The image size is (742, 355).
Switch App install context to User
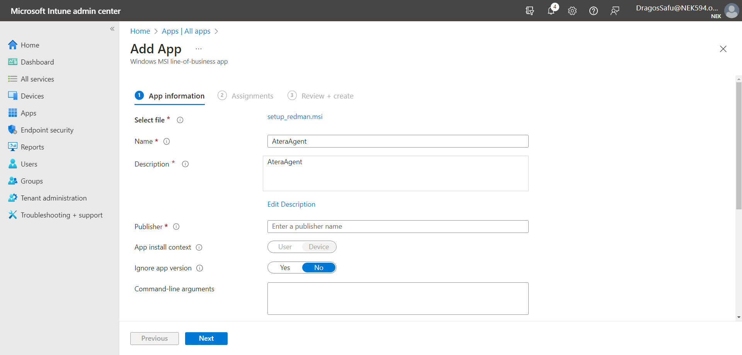(285, 246)
